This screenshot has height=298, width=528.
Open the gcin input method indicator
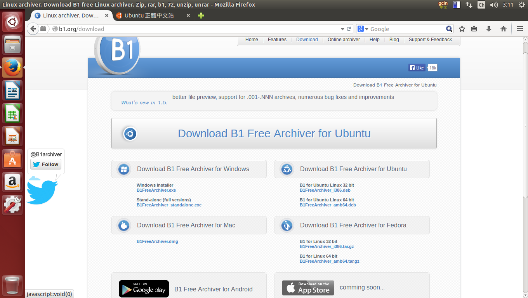point(443,5)
